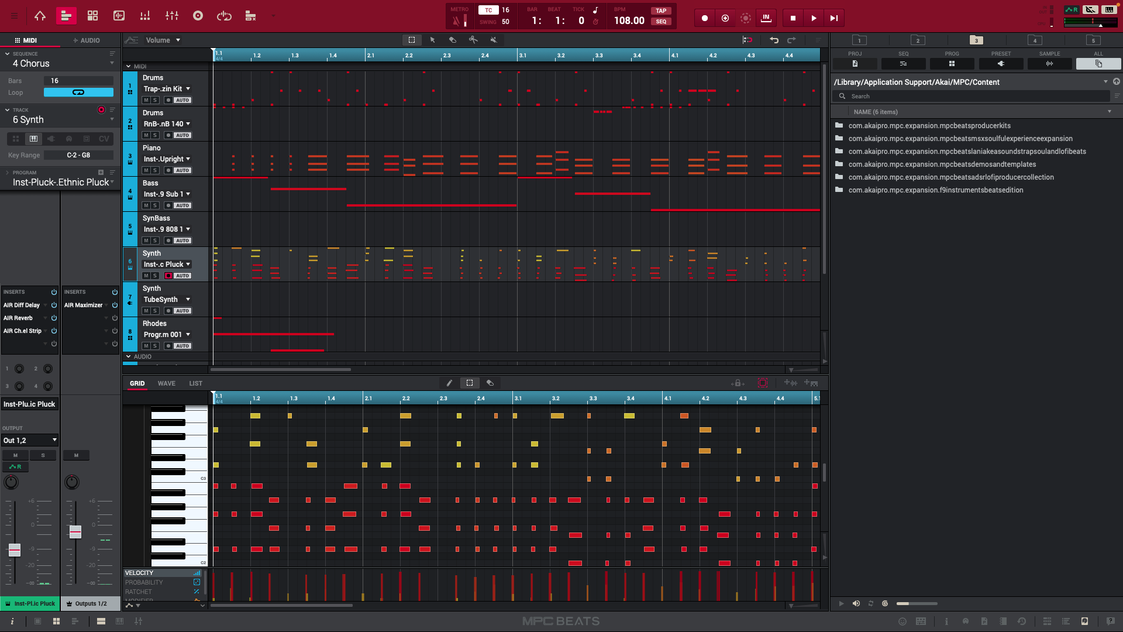The height and width of the screenshot is (632, 1123).
Task: Switch to the AUDIO tab
Action: 87,40
